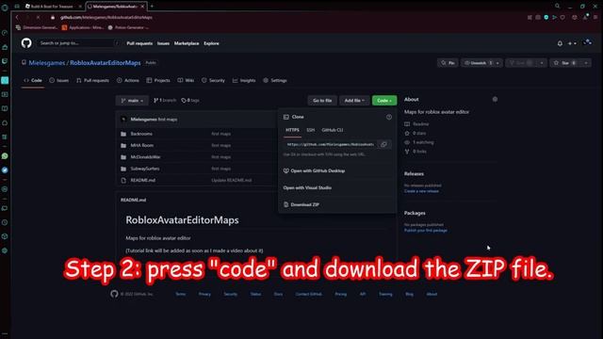Open the Security tab
Screen dimensions: 603x339
coord(213,80)
